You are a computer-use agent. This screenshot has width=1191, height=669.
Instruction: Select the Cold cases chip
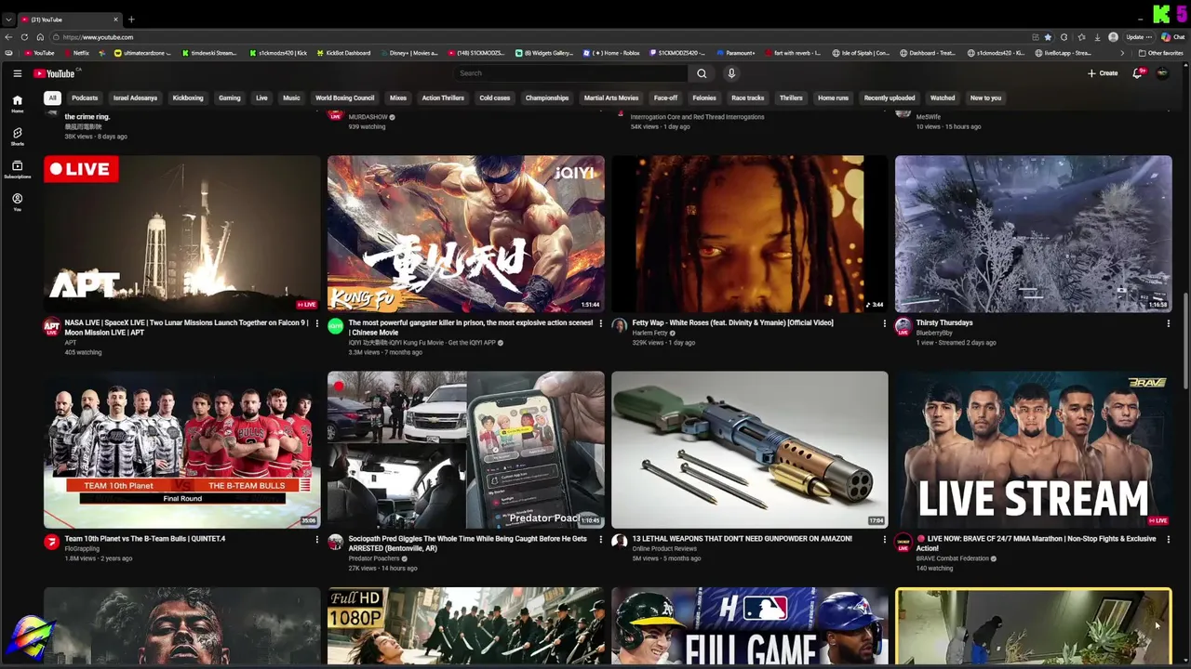495,98
